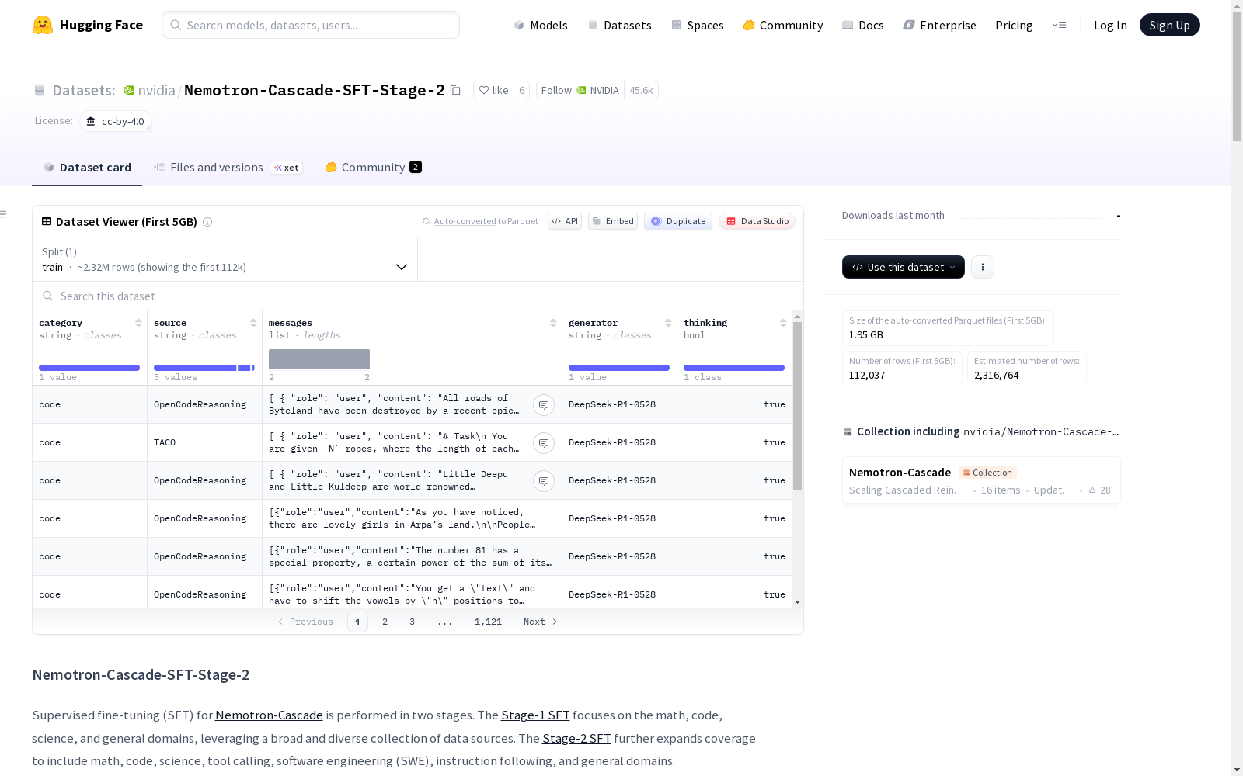Open the NVIDIA follower count 45.6k
Image resolution: width=1243 pixels, height=776 pixels.
pyautogui.click(x=641, y=91)
